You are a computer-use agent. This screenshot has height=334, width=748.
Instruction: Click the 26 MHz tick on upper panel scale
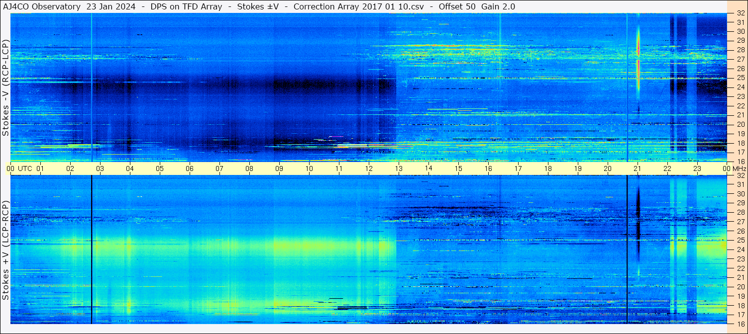tap(740, 68)
